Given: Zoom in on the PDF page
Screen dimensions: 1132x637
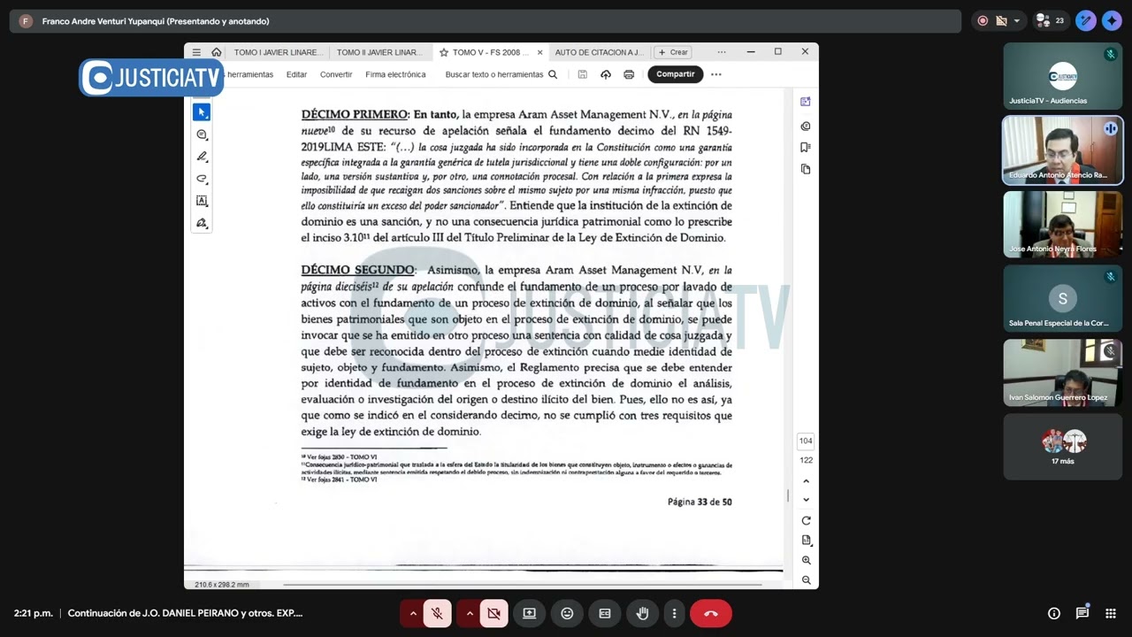Looking at the screenshot, I should click(806, 560).
